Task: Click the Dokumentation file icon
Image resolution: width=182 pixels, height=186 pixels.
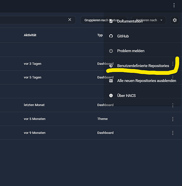Action: click(x=111, y=21)
